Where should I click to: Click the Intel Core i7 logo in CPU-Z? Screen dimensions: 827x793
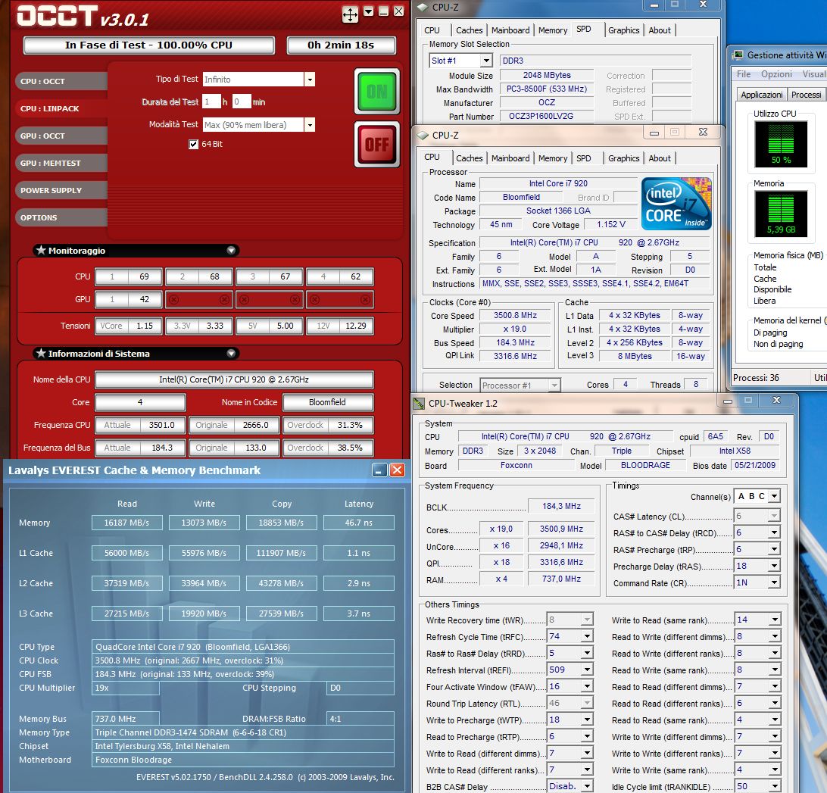(677, 204)
